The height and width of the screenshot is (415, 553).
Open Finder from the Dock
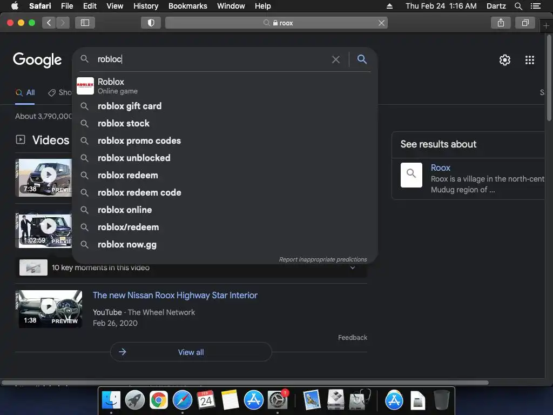(x=111, y=400)
